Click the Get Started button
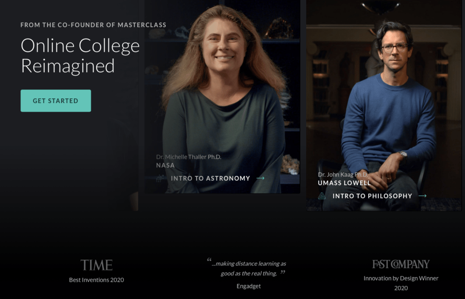Screen dimensions: 465x299 (x=56, y=101)
